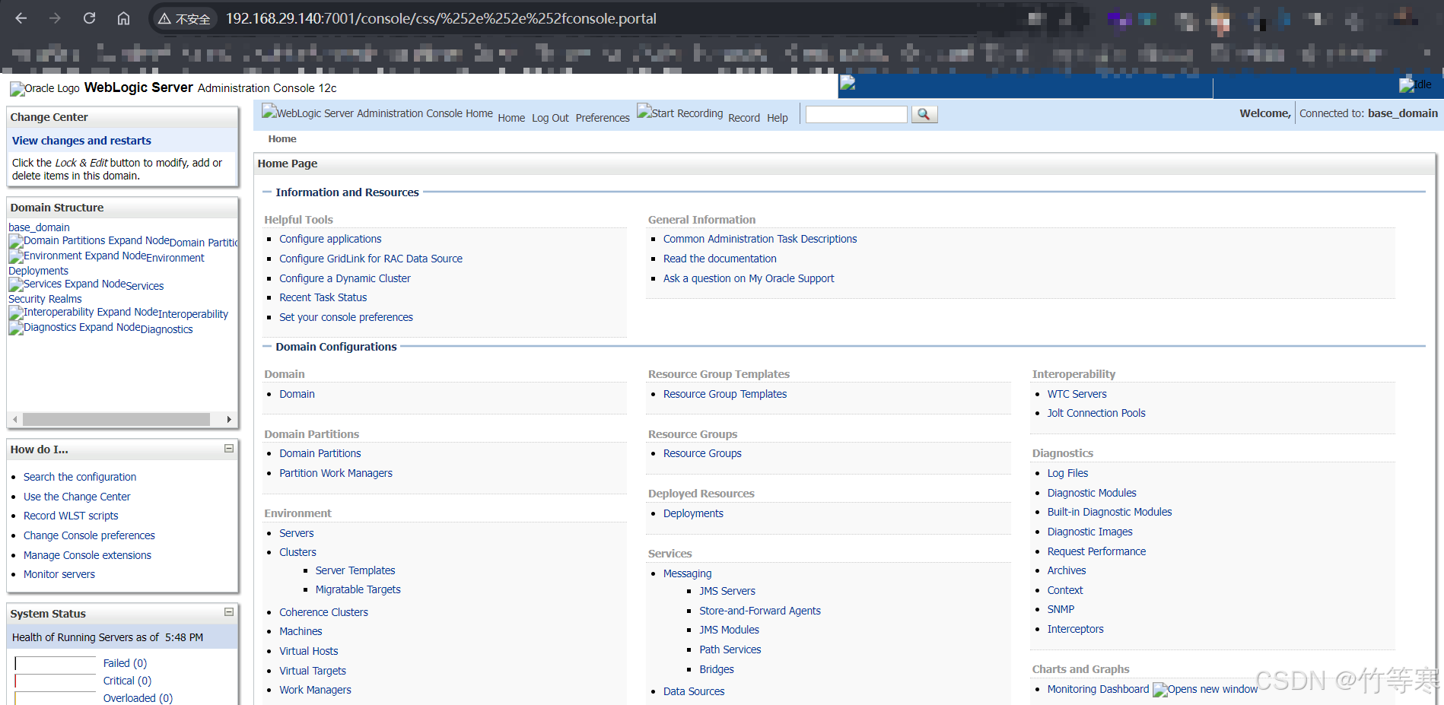
Task: Open Set your console preferences link
Action: click(346, 317)
